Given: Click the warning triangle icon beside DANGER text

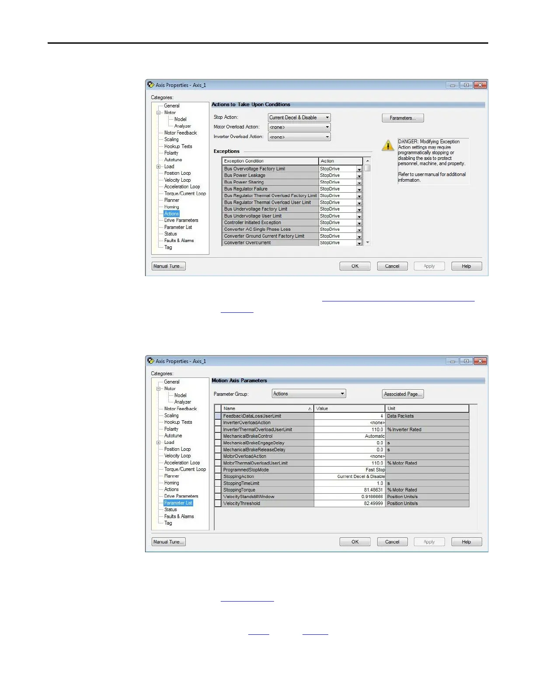Looking at the screenshot, I should (x=388, y=145).
